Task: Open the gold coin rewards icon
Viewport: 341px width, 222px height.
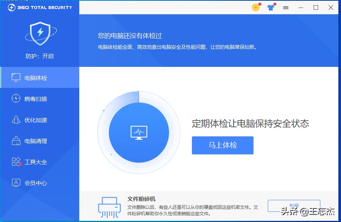Action: [256, 7]
